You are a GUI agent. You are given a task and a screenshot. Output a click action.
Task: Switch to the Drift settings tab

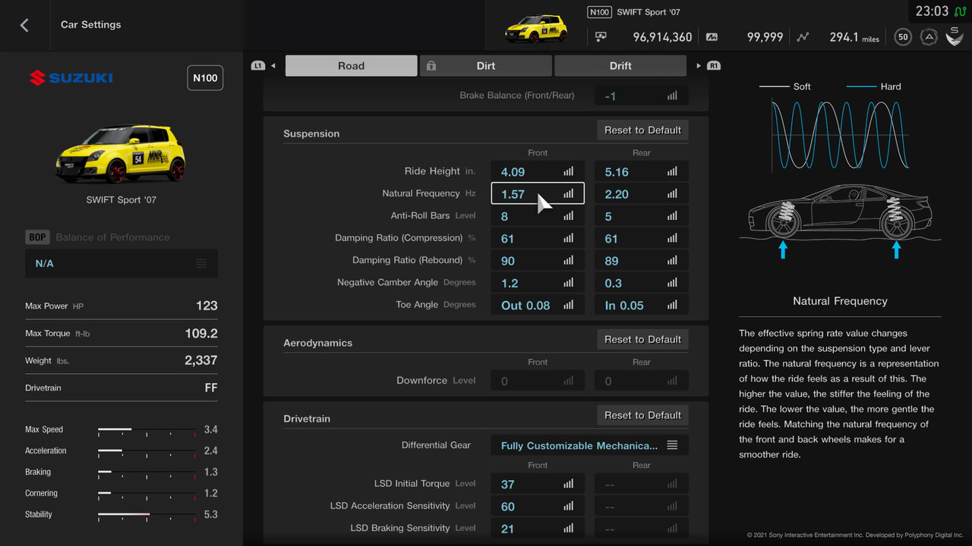pos(620,66)
